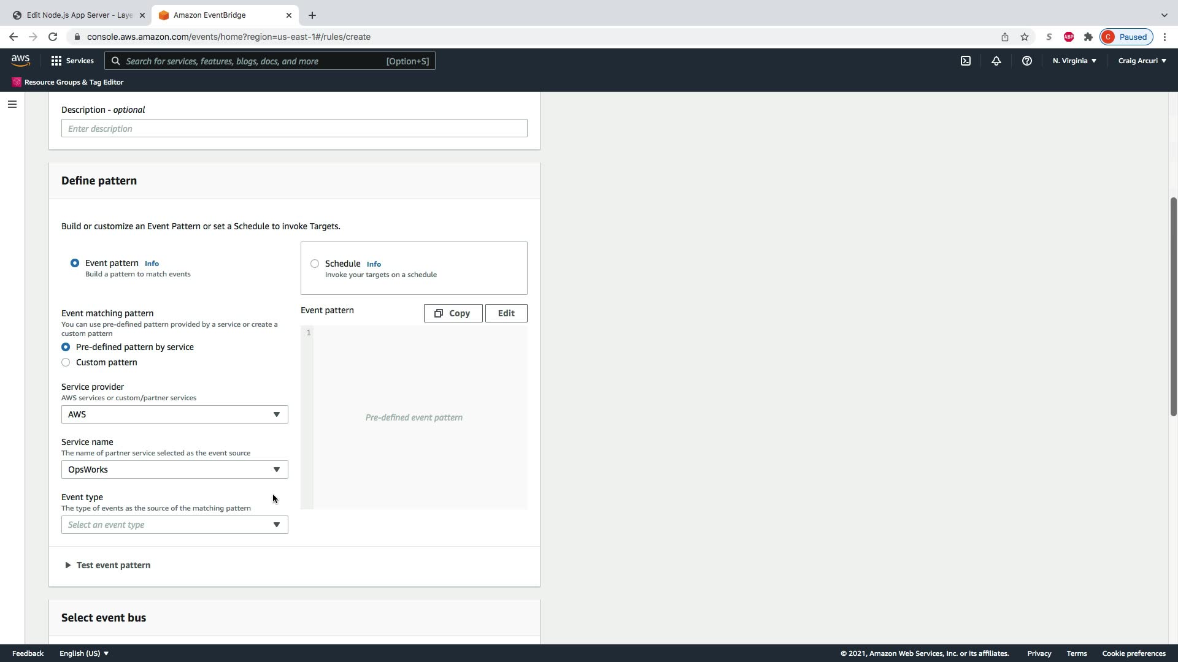Select Custom pattern radio button
Screen dimensions: 1178x662
click(66, 362)
